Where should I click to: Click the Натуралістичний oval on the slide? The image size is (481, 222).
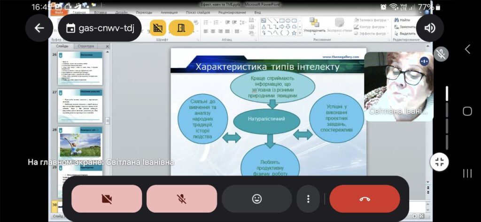(x=266, y=119)
